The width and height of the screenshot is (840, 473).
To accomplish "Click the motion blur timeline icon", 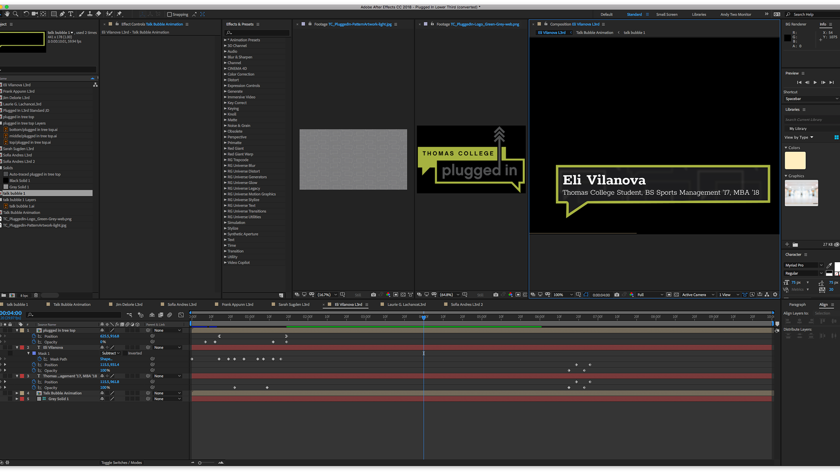I will (170, 315).
